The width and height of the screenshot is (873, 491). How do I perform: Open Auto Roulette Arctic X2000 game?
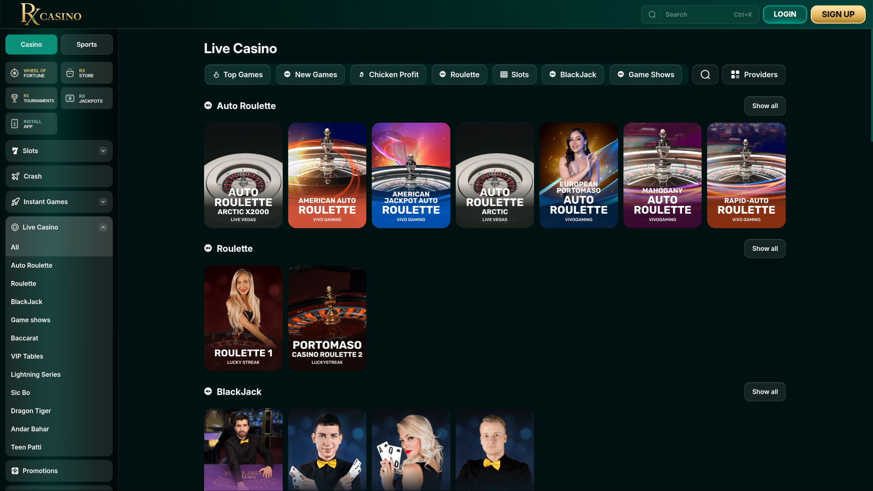tap(243, 175)
